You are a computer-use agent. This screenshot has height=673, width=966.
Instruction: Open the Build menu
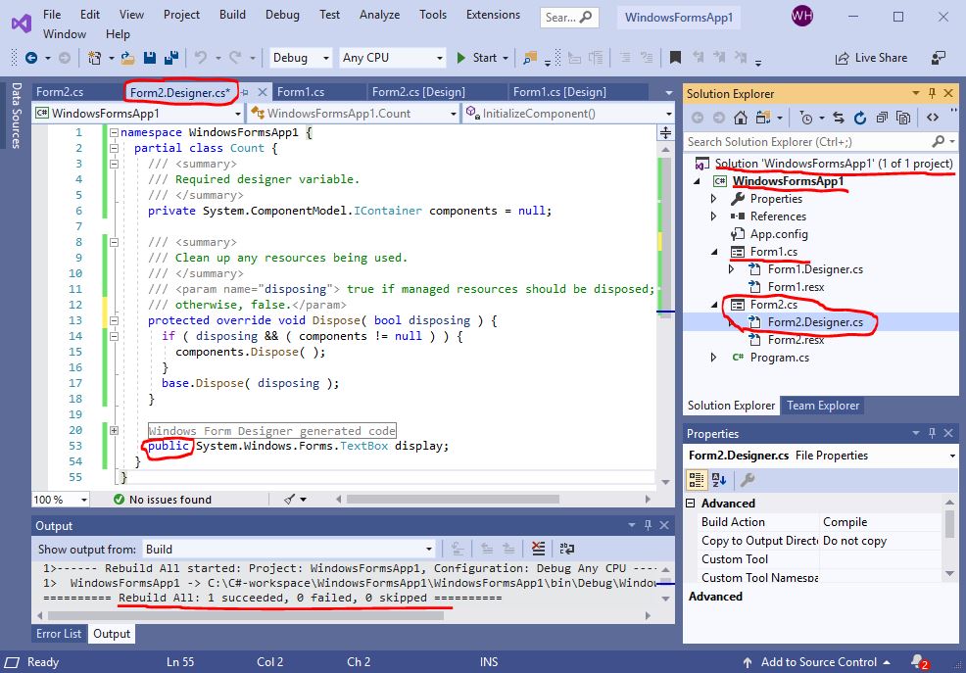click(x=232, y=15)
